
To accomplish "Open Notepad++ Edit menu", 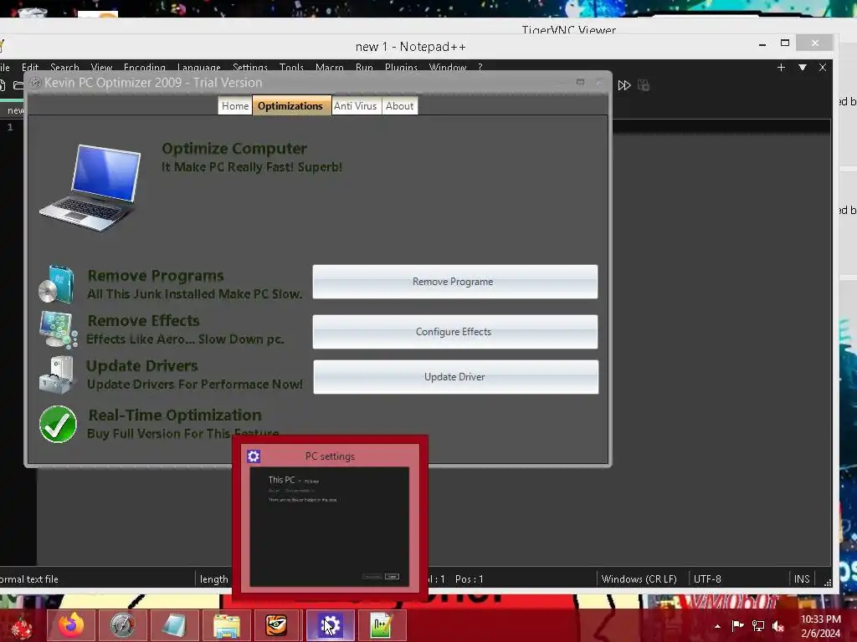I will pos(30,67).
